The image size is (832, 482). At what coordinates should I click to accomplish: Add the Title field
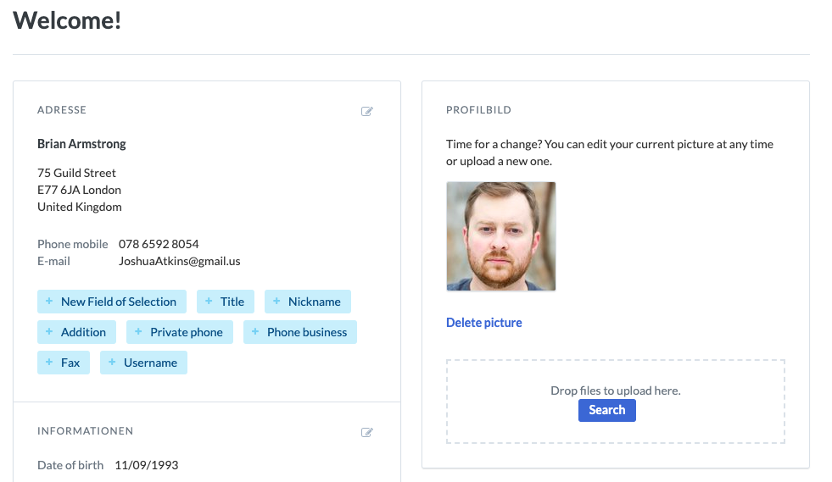tap(226, 302)
